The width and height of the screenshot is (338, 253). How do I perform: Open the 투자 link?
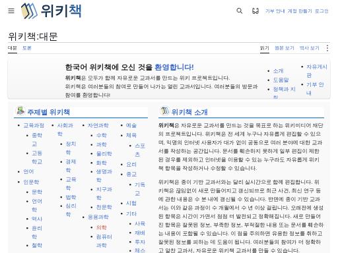(x=140, y=242)
